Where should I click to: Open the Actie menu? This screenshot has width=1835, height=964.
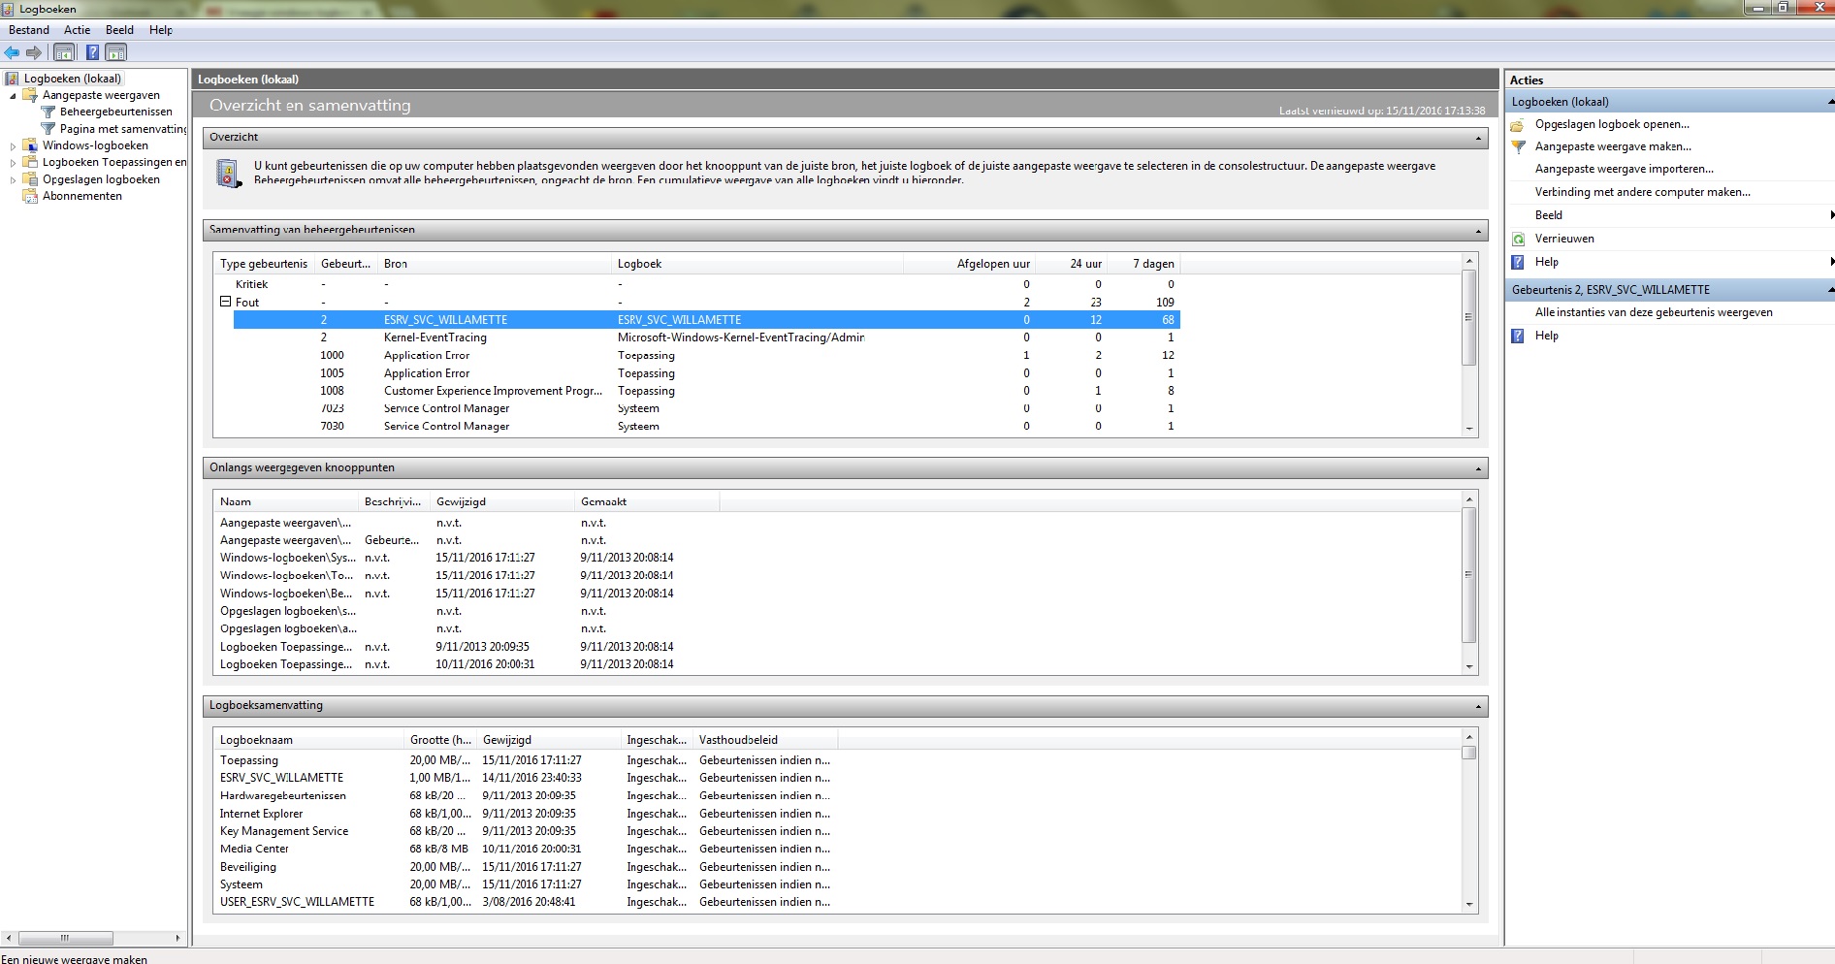[77, 30]
